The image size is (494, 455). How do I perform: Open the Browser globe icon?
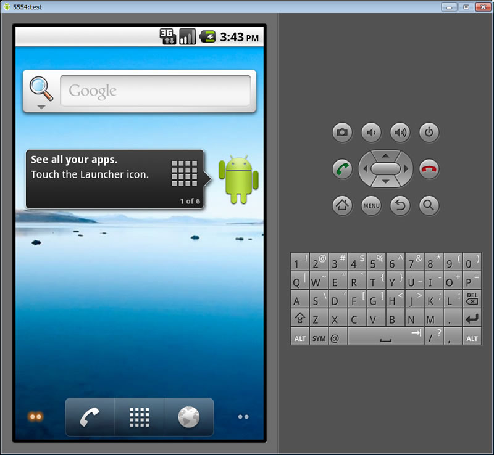pos(188,417)
